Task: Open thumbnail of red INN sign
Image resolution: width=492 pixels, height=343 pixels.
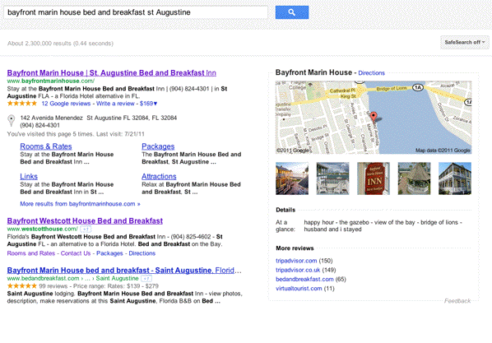Action: click(x=374, y=178)
